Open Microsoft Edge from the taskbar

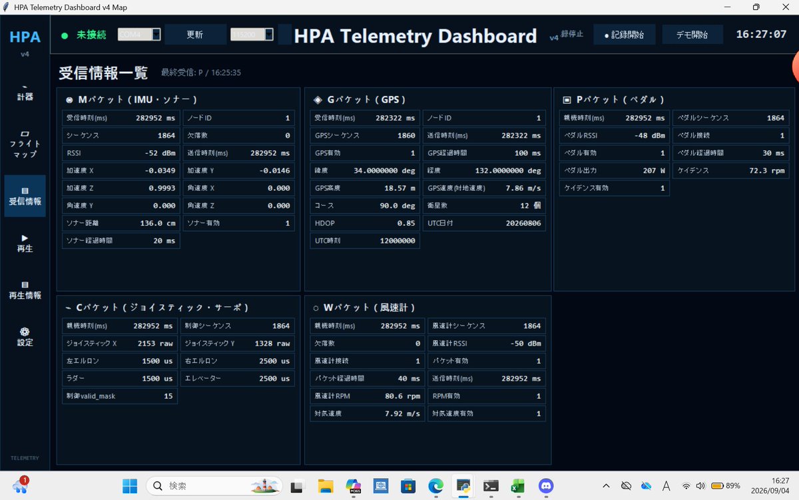click(435, 485)
